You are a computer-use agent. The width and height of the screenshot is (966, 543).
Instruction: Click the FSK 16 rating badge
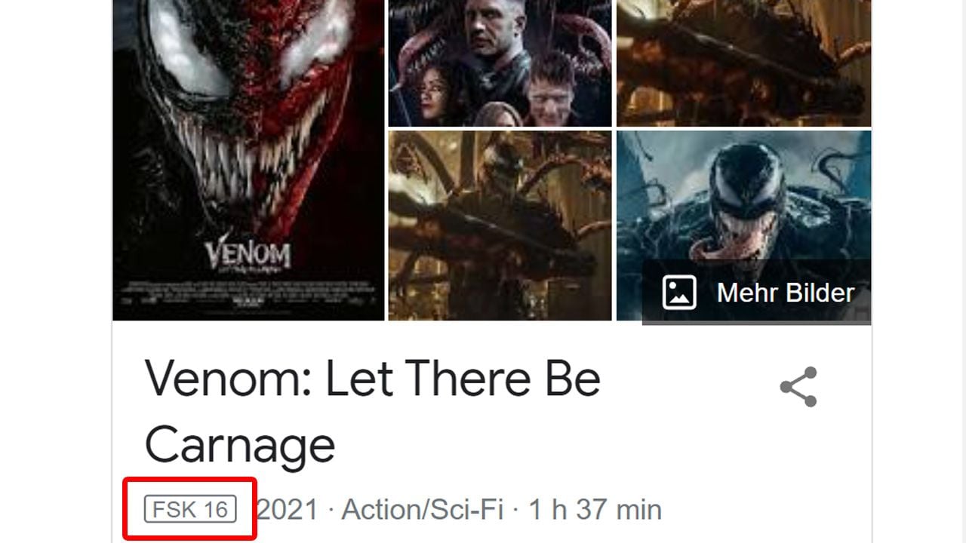[191, 510]
